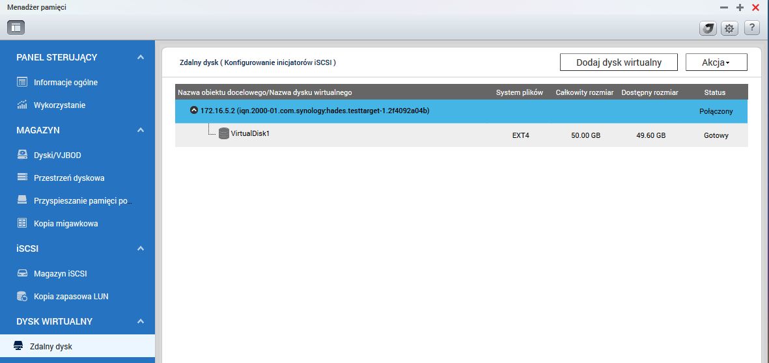Click the Magazyn iSCSI drive icon
The height and width of the screenshot is (363, 769).
click(22, 273)
